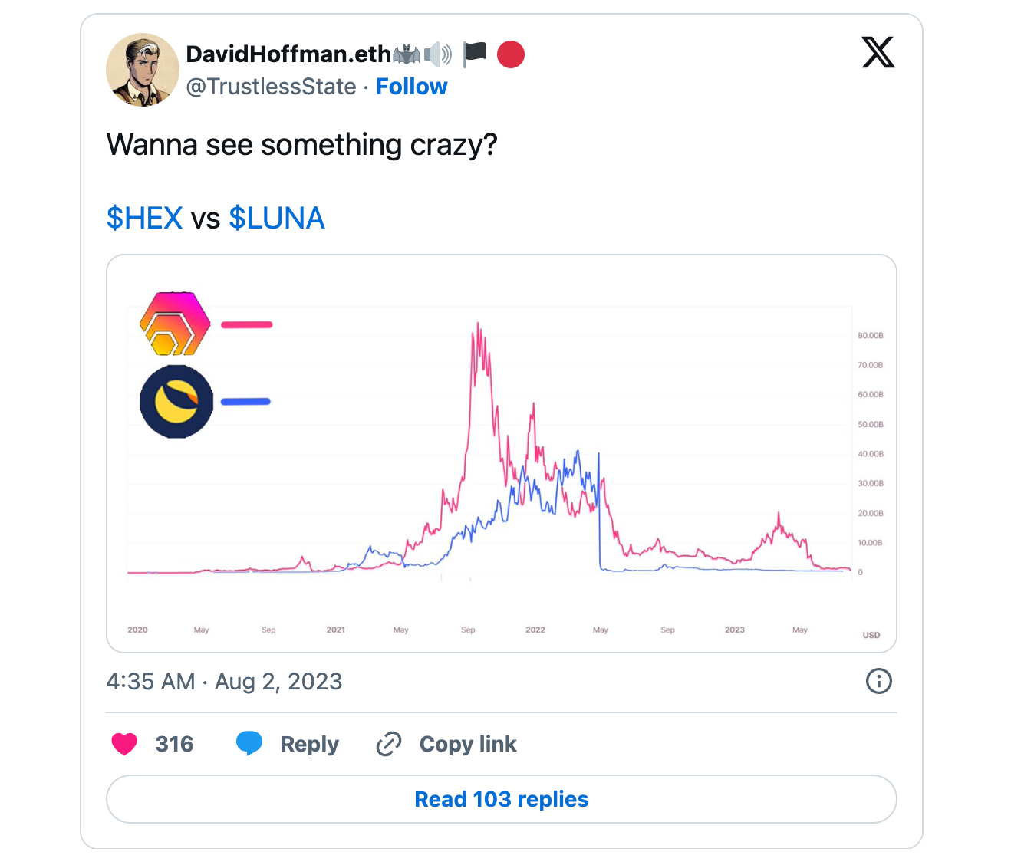The width and height of the screenshot is (1011, 865).
Task: Open the tweet info circle icon
Action: pos(878,681)
